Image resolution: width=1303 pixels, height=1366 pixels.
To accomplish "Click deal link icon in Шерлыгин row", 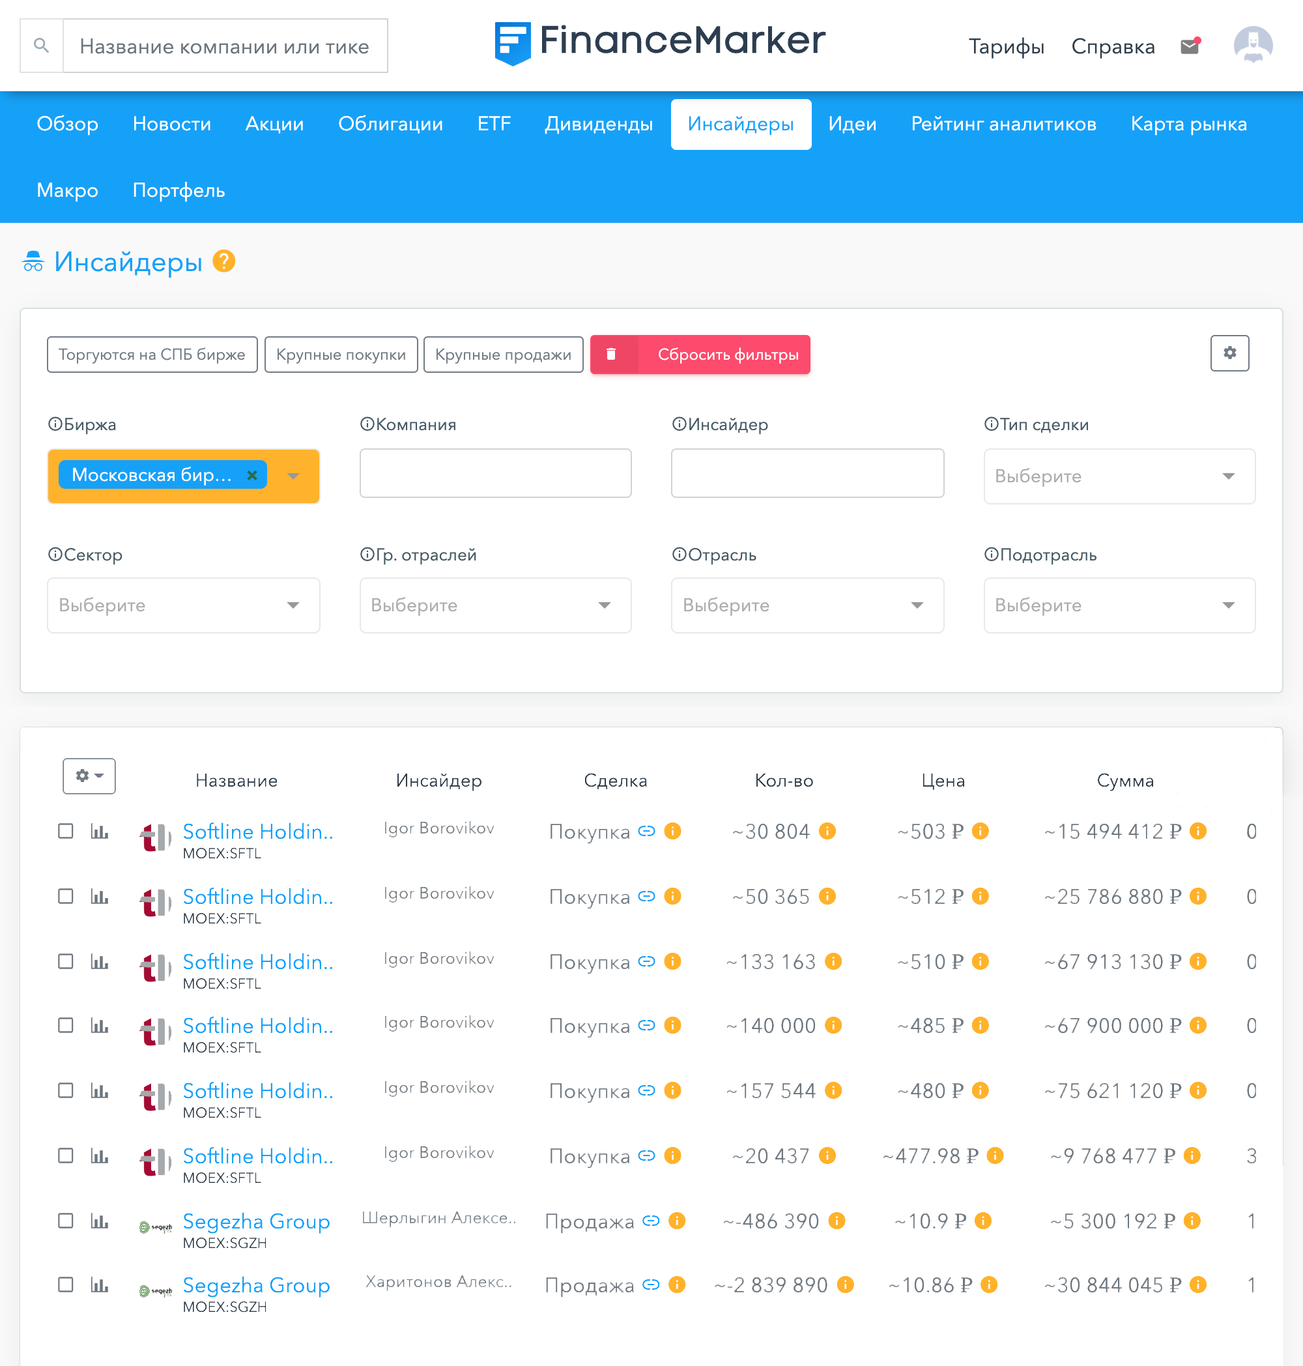I will coord(651,1221).
